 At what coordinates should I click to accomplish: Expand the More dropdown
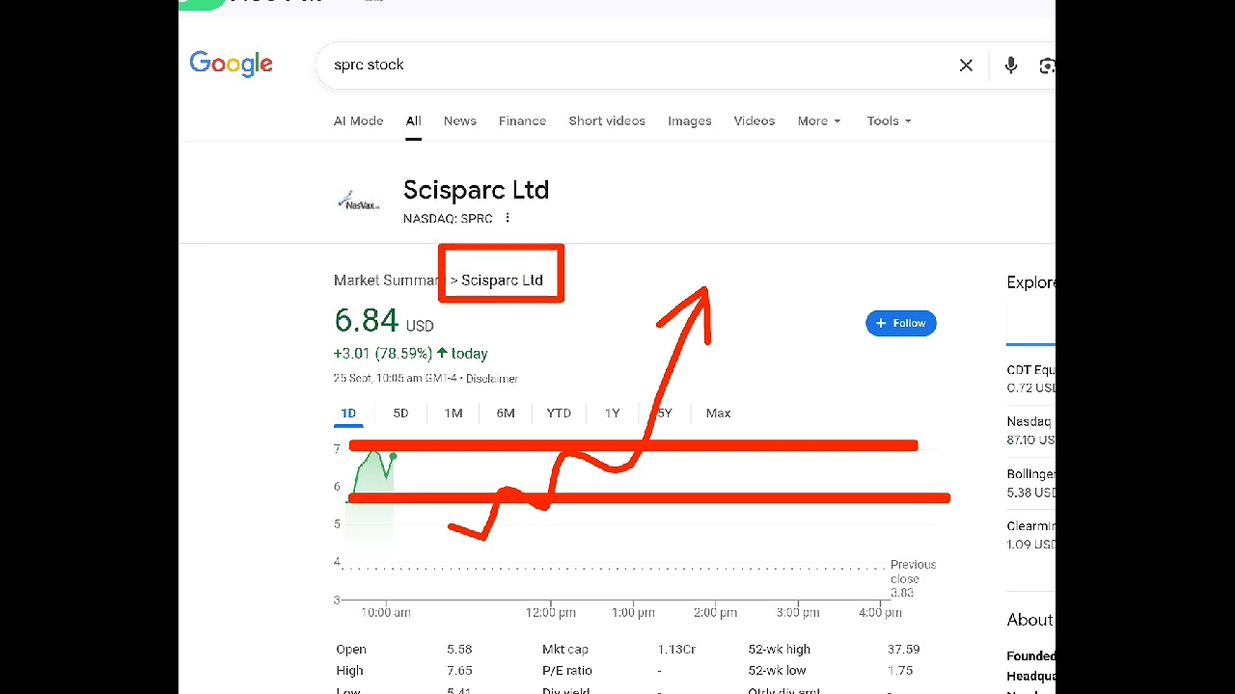(818, 120)
